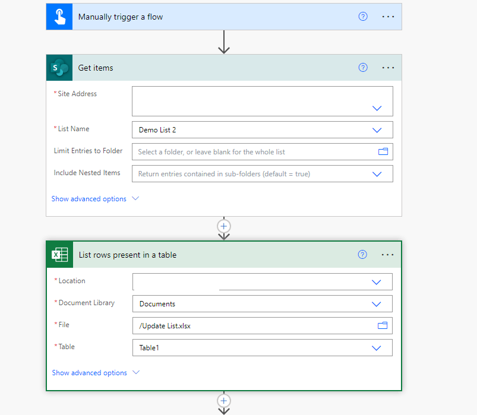Insert a new step after Get items
The width and height of the screenshot is (477, 415).
223,226
